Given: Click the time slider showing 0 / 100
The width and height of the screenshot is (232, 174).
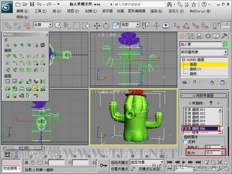Looking at the screenshot, I should coord(23,148).
